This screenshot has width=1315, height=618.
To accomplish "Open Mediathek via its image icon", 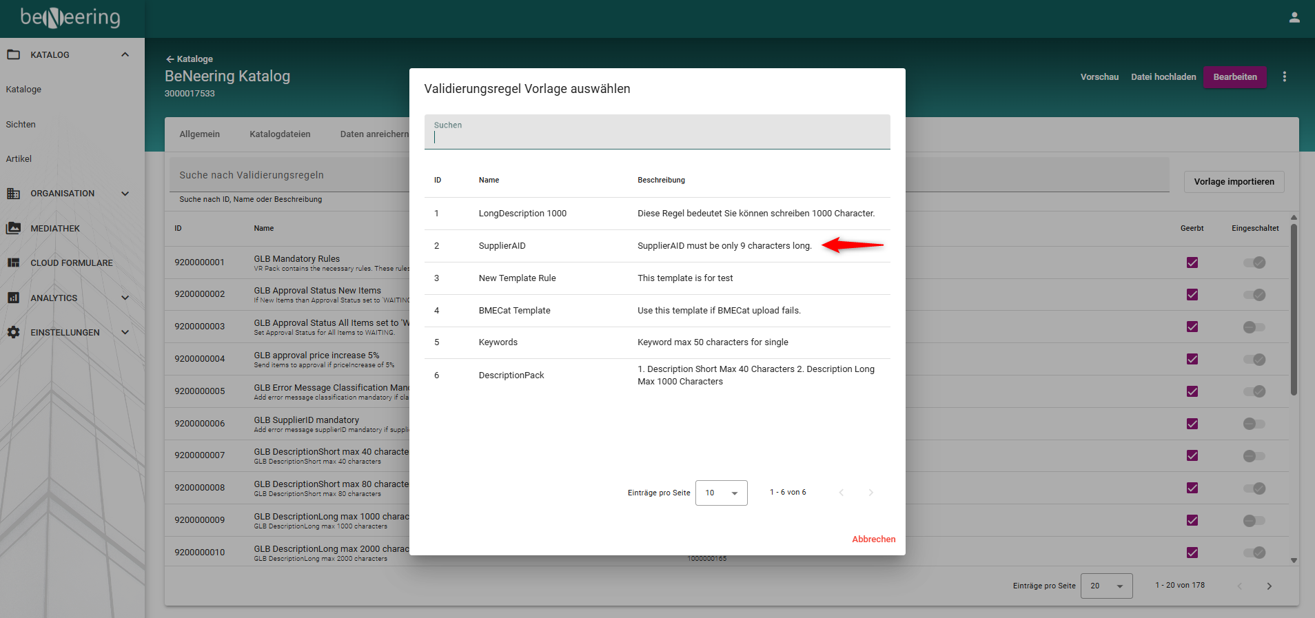I will [14, 228].
